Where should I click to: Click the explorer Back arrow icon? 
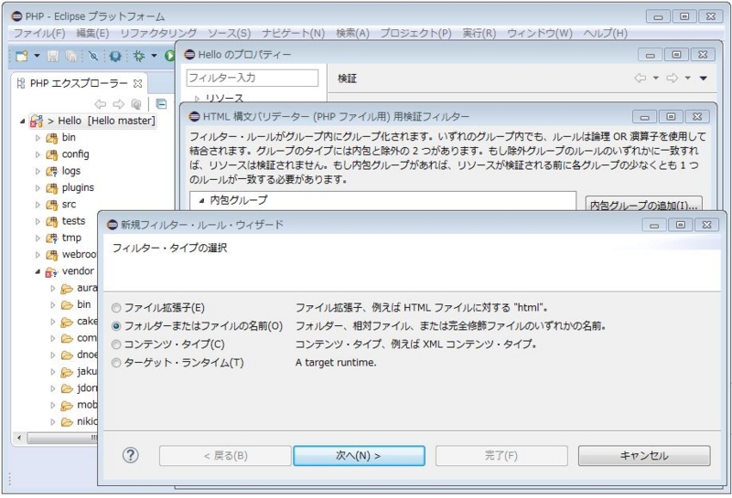click(x=100, y=104)
